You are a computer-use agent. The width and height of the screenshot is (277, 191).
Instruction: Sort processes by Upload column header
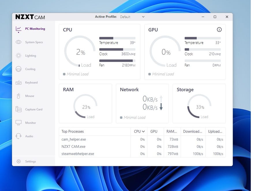(x=216, y=131)
